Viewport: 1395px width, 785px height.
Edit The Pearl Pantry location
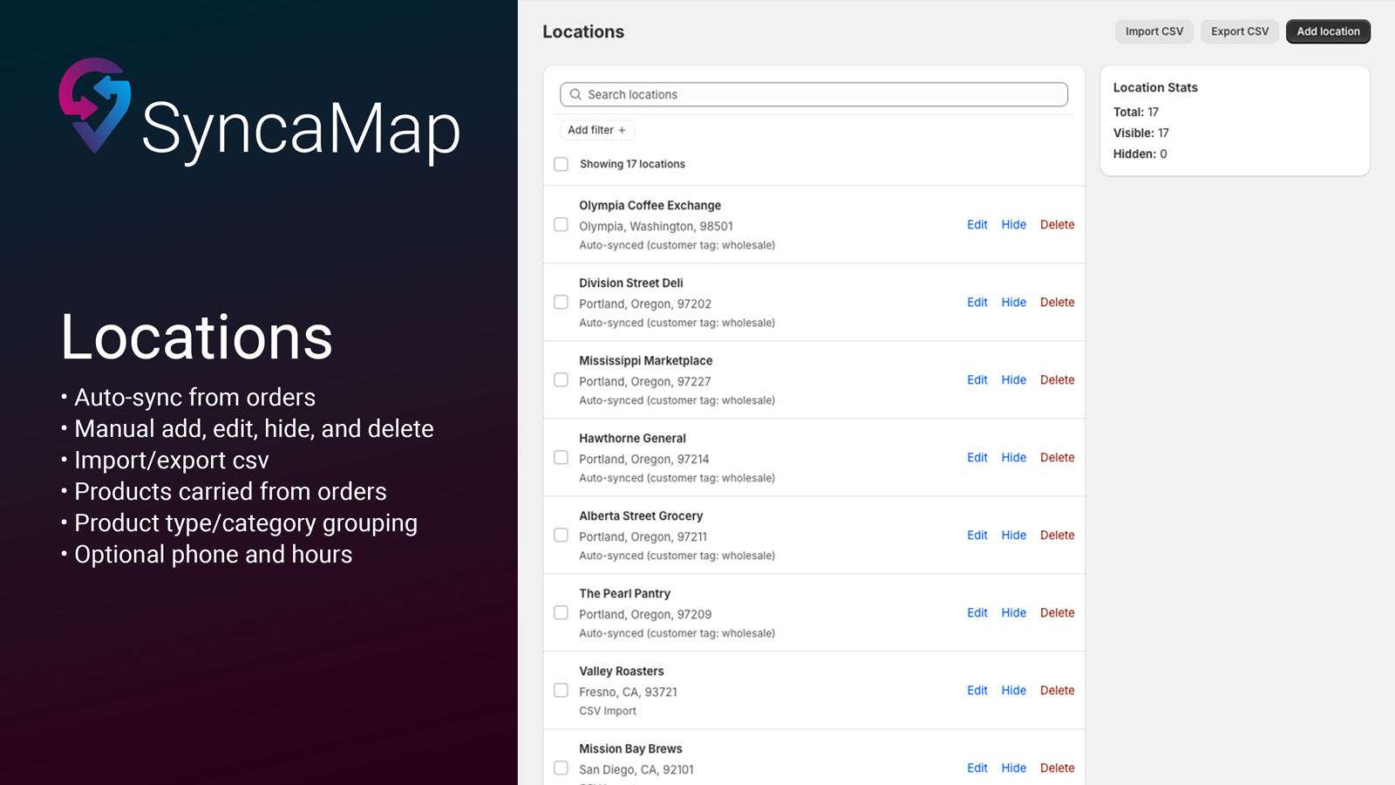click(977, 612)
